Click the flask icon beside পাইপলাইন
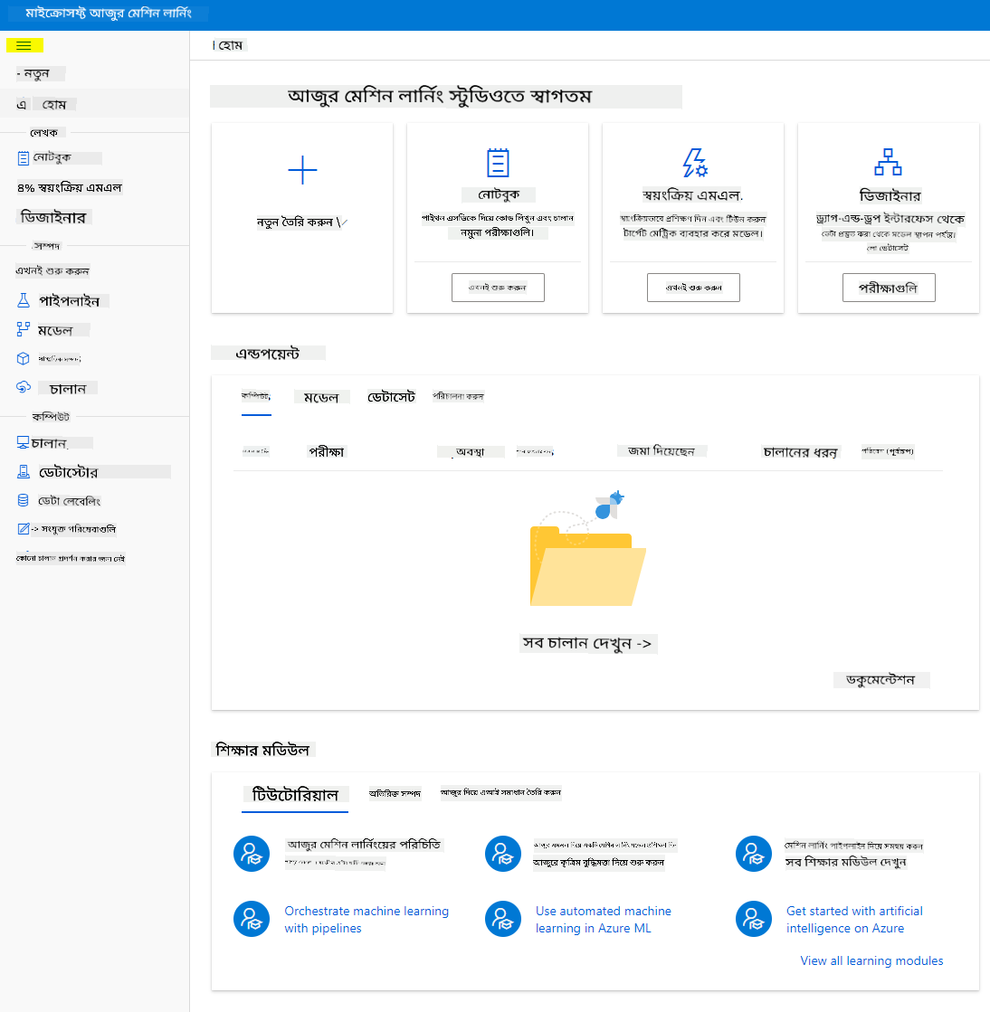 tap(24, 300)
